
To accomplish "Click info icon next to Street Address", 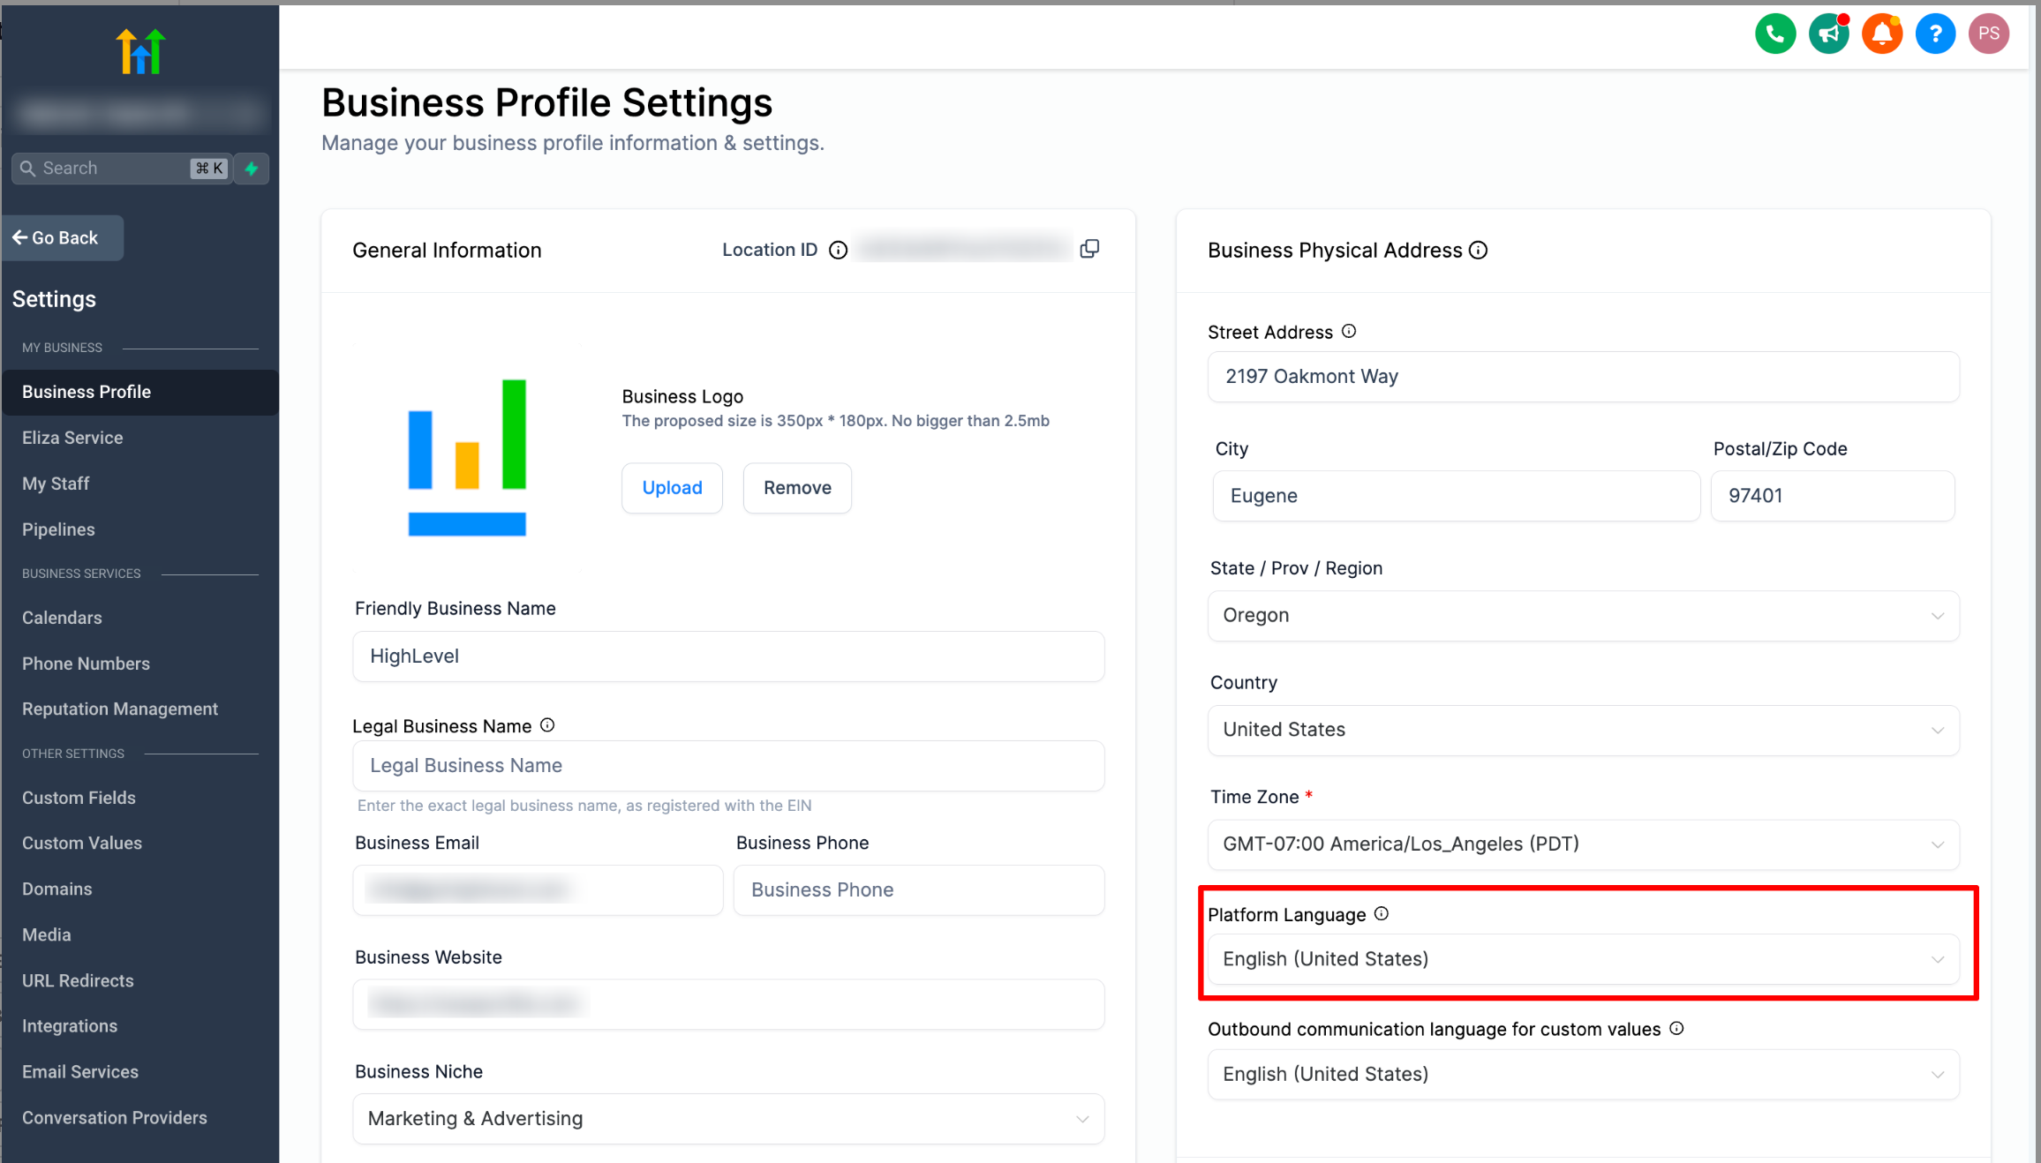I will [x=1349, y=332].
